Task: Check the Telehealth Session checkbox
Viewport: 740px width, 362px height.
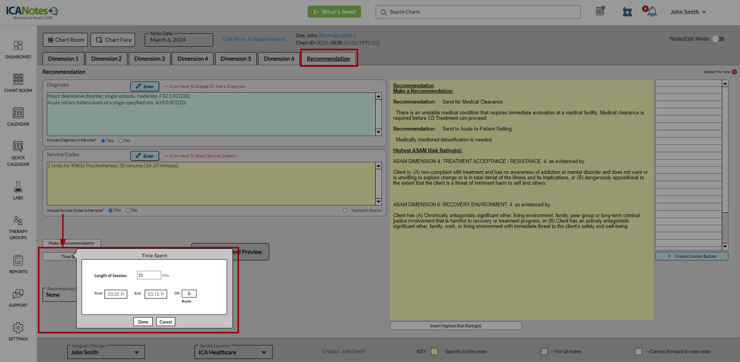Action: pos(345,211)
